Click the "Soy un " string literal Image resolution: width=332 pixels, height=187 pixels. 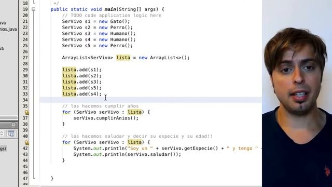click(x=140, y=149)
